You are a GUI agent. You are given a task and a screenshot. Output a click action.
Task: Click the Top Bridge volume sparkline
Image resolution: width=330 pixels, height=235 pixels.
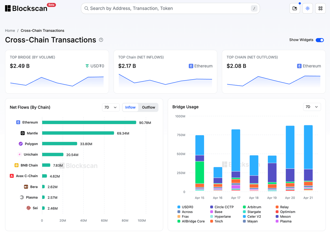coord(57,81)
